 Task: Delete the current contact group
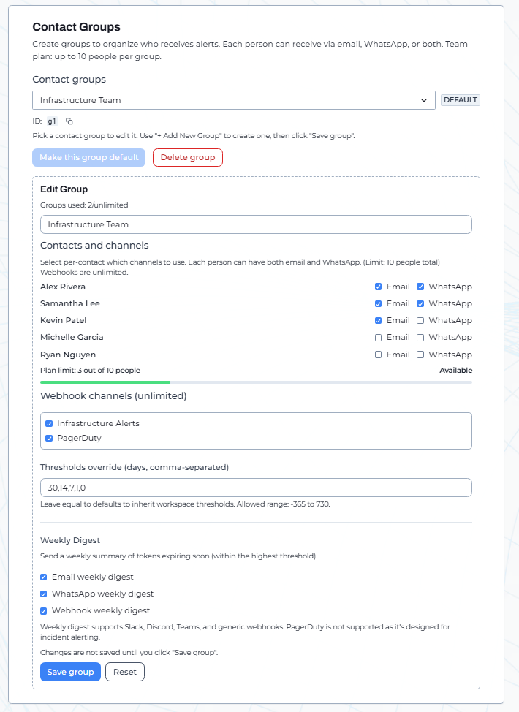pos(187,157)
